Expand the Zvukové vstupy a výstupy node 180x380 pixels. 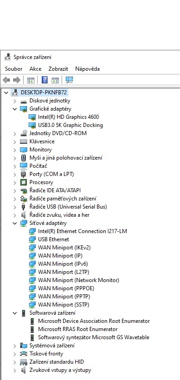click(x=15, y=370)
